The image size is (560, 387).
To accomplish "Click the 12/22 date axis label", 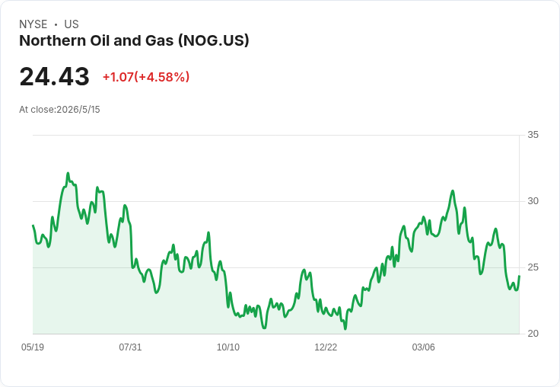I will click(326, 347).
